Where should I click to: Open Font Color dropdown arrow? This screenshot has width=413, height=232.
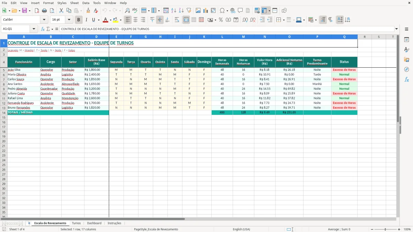click(110, 20)
